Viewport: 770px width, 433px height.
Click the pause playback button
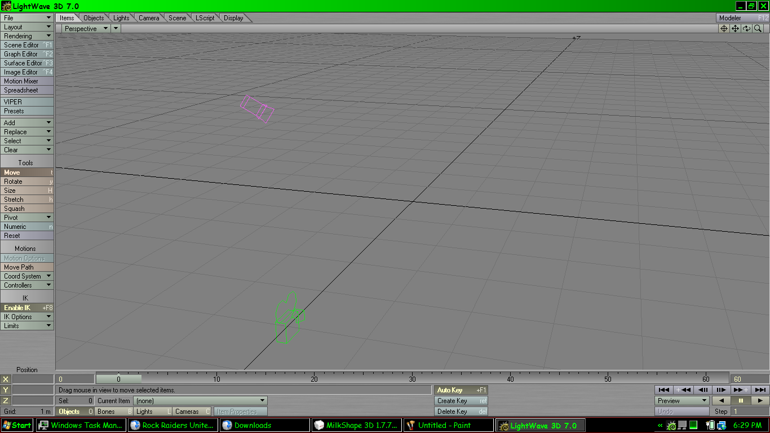click(741, 401)
